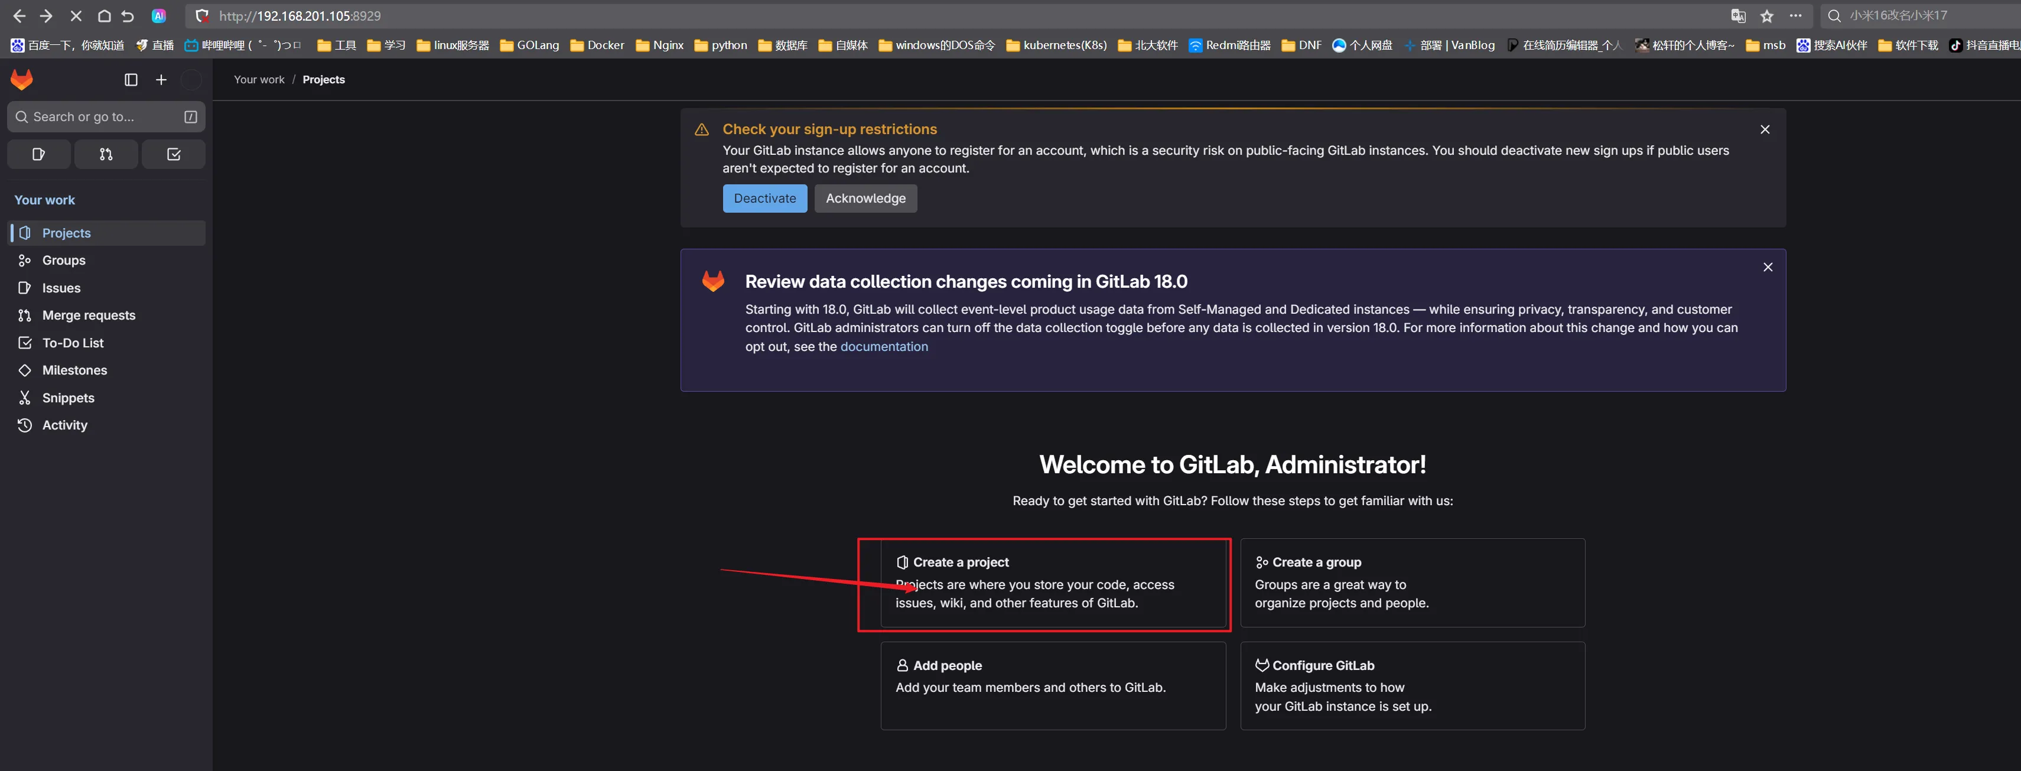
Task: Open the windows的DOS命令 bookmark folder
Action: pyautogui.click(x=937, y=45)
